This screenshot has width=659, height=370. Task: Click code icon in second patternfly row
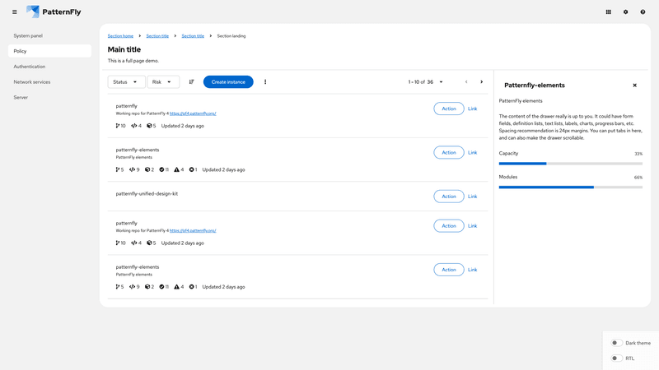[x=134, y=243]
